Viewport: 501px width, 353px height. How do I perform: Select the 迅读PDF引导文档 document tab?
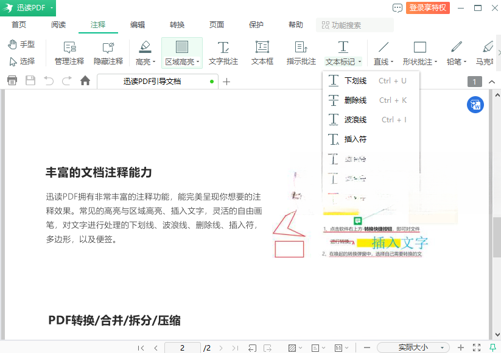point(158,82)
